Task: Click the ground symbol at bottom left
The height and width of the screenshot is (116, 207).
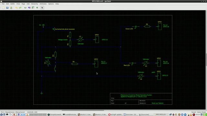Action: [x=42, y=93]
